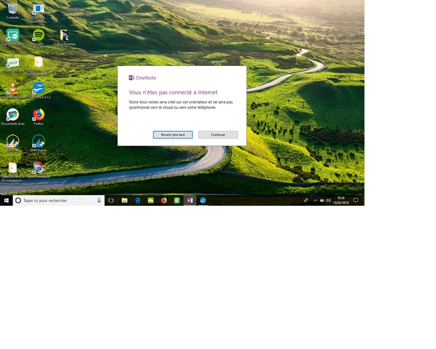Viewport: 436px width, 349px height.
Task: Open the Spotify desktop shortcut
Action: (x=38, y=35)
